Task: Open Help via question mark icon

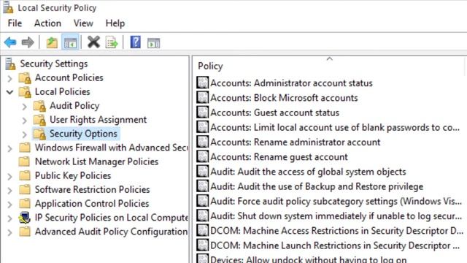Action: tap(136, 42)
